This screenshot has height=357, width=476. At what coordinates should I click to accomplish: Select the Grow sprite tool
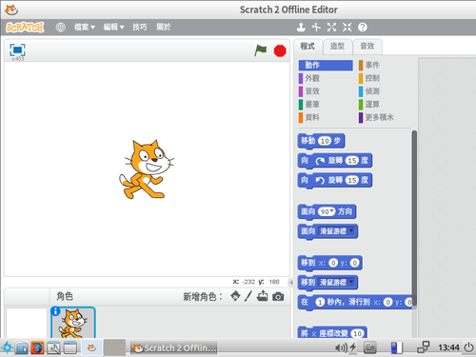point(331,28)
